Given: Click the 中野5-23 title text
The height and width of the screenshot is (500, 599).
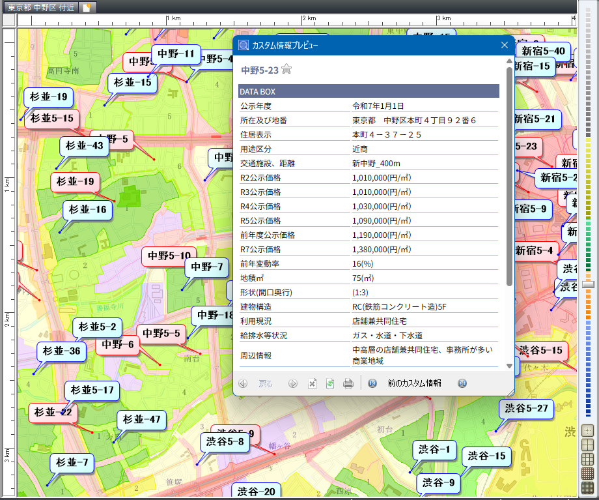Looking at the screenshot, I should 260,70.
